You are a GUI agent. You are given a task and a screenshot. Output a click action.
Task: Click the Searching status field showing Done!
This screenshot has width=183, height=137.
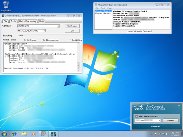click(x=50, y=35)
